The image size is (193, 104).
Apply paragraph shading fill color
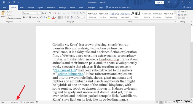click(x=77, y=17)
